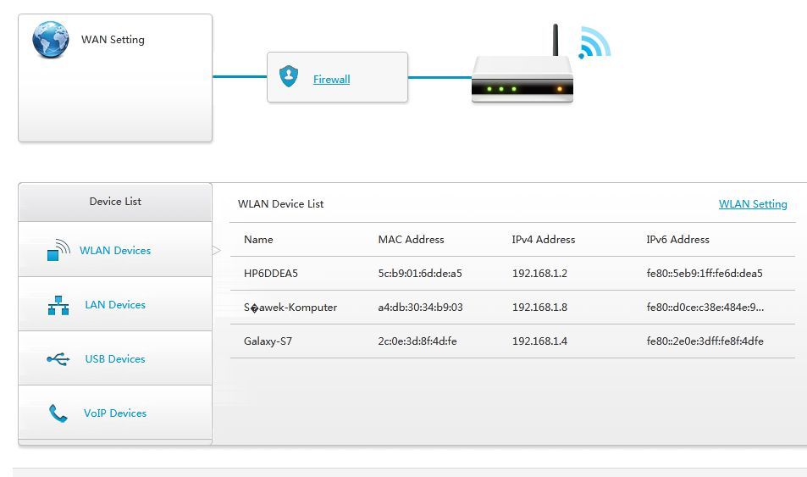Click the WLAN Devices wireless icon
This screenshot has height=477, width=807.
pyautogui.click(x=58, y=250)
